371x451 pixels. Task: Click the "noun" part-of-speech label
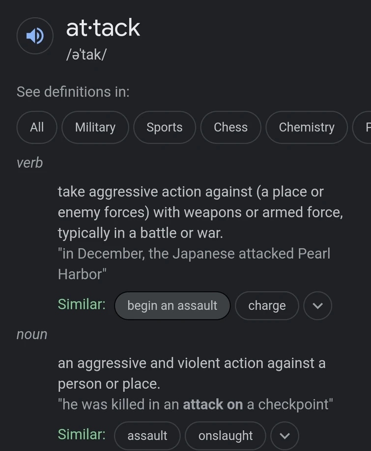point(32,334)
